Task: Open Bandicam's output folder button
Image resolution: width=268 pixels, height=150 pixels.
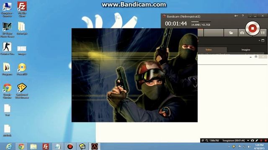Action: pos(231,32)
